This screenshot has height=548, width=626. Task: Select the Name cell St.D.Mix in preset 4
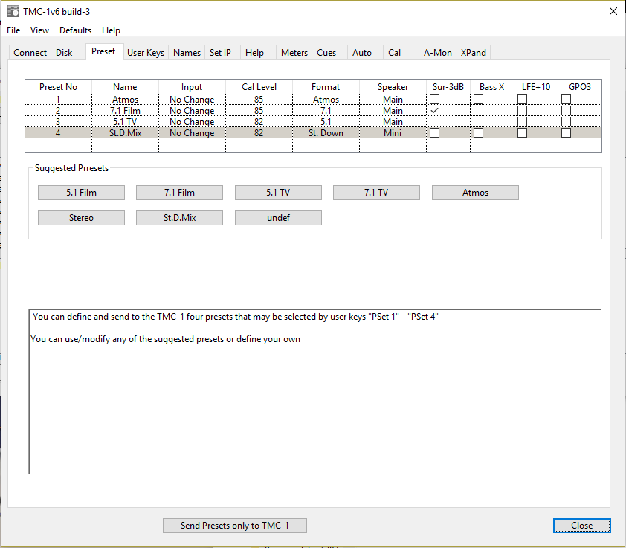coord(126,133)
